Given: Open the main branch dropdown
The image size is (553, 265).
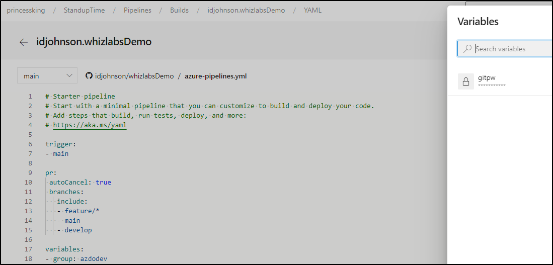Looking at the screenshot, I should click(47, 76).
